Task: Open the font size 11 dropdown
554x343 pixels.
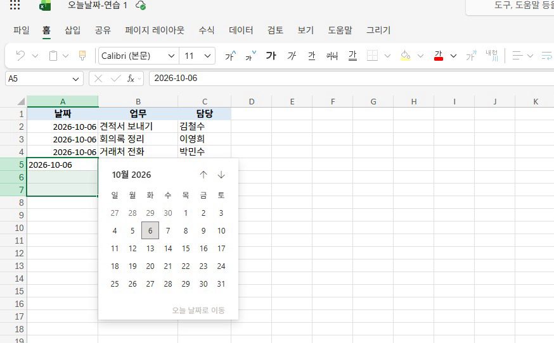Action: [x=207, y=56]
